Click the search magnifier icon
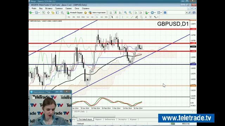Image resolution: width=225 pixels, height=126 pixels. click(190, 13)
